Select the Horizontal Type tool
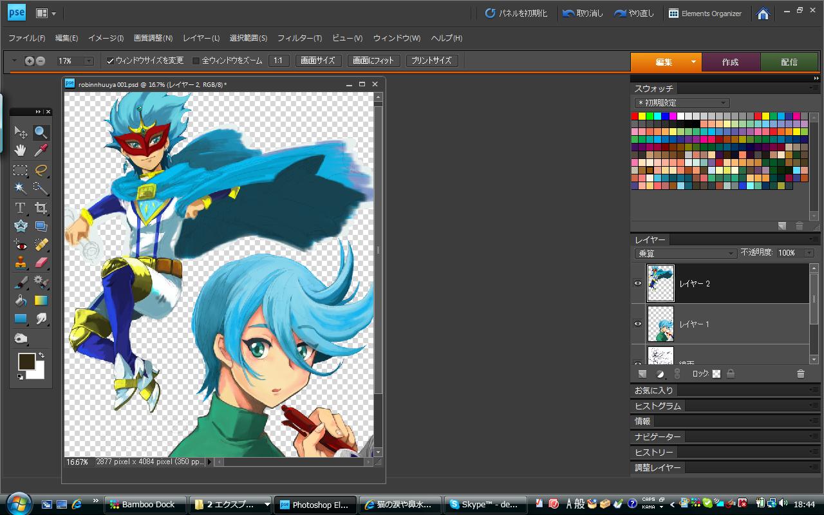824x515 pixels. click(21, 207)
